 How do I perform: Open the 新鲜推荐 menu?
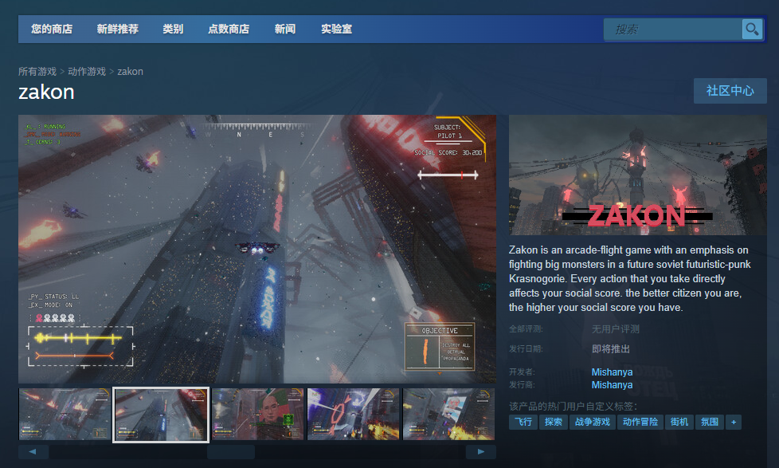click(x=118, y=29)
